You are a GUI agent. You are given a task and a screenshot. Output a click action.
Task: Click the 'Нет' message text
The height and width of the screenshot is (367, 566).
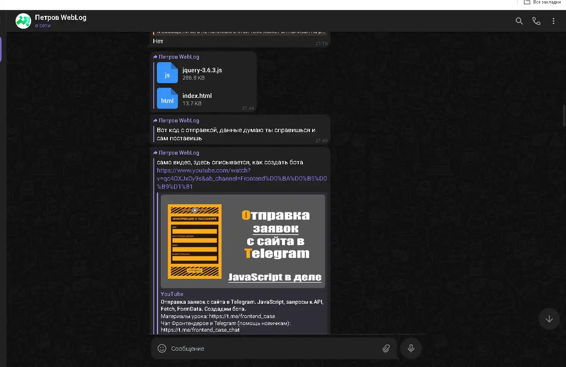pos(158,41)
